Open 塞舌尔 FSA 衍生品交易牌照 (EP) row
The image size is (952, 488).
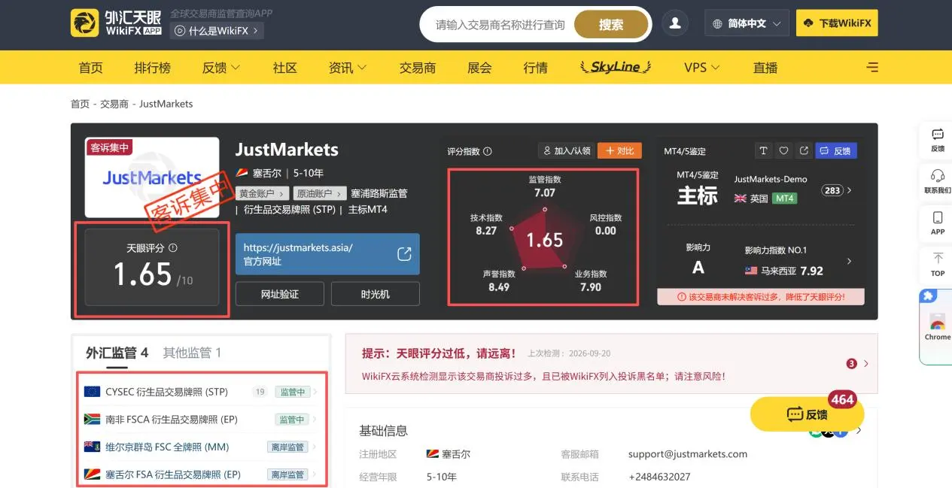click(x=202, y=474)
